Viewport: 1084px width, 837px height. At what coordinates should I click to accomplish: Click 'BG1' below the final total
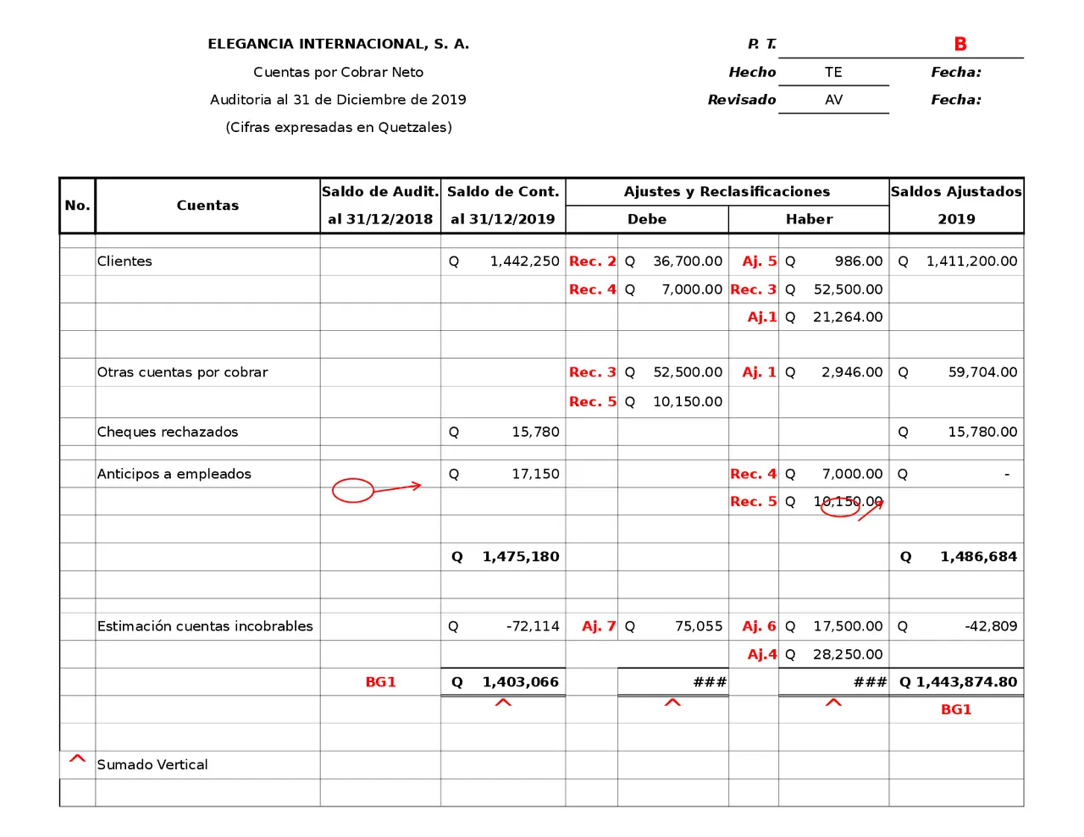(956, 710)
